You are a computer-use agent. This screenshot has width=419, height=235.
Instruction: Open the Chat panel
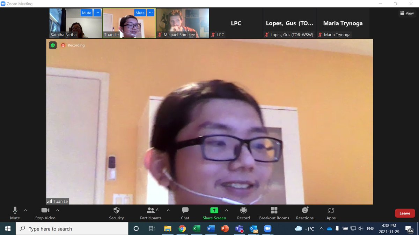point(185,213)
